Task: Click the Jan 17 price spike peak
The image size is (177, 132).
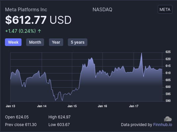Action: click(142, 53)
